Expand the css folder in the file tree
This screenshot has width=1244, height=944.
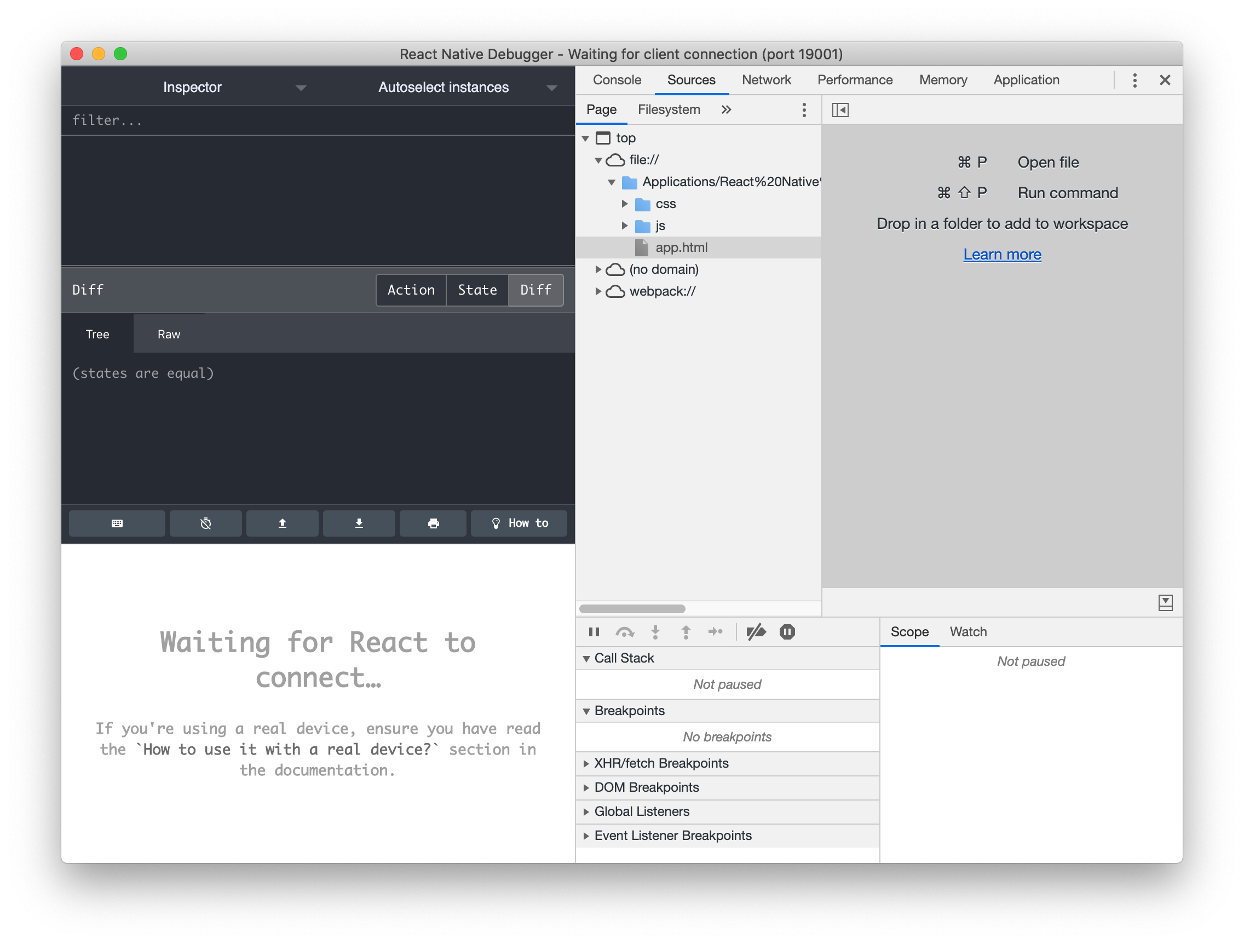coord(625,204)
